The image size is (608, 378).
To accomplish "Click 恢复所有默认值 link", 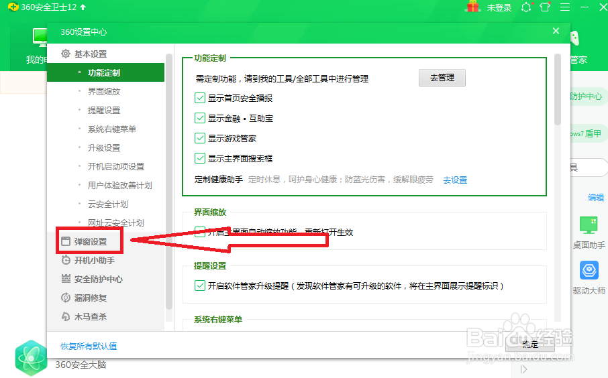I will (x=89, y=346).
